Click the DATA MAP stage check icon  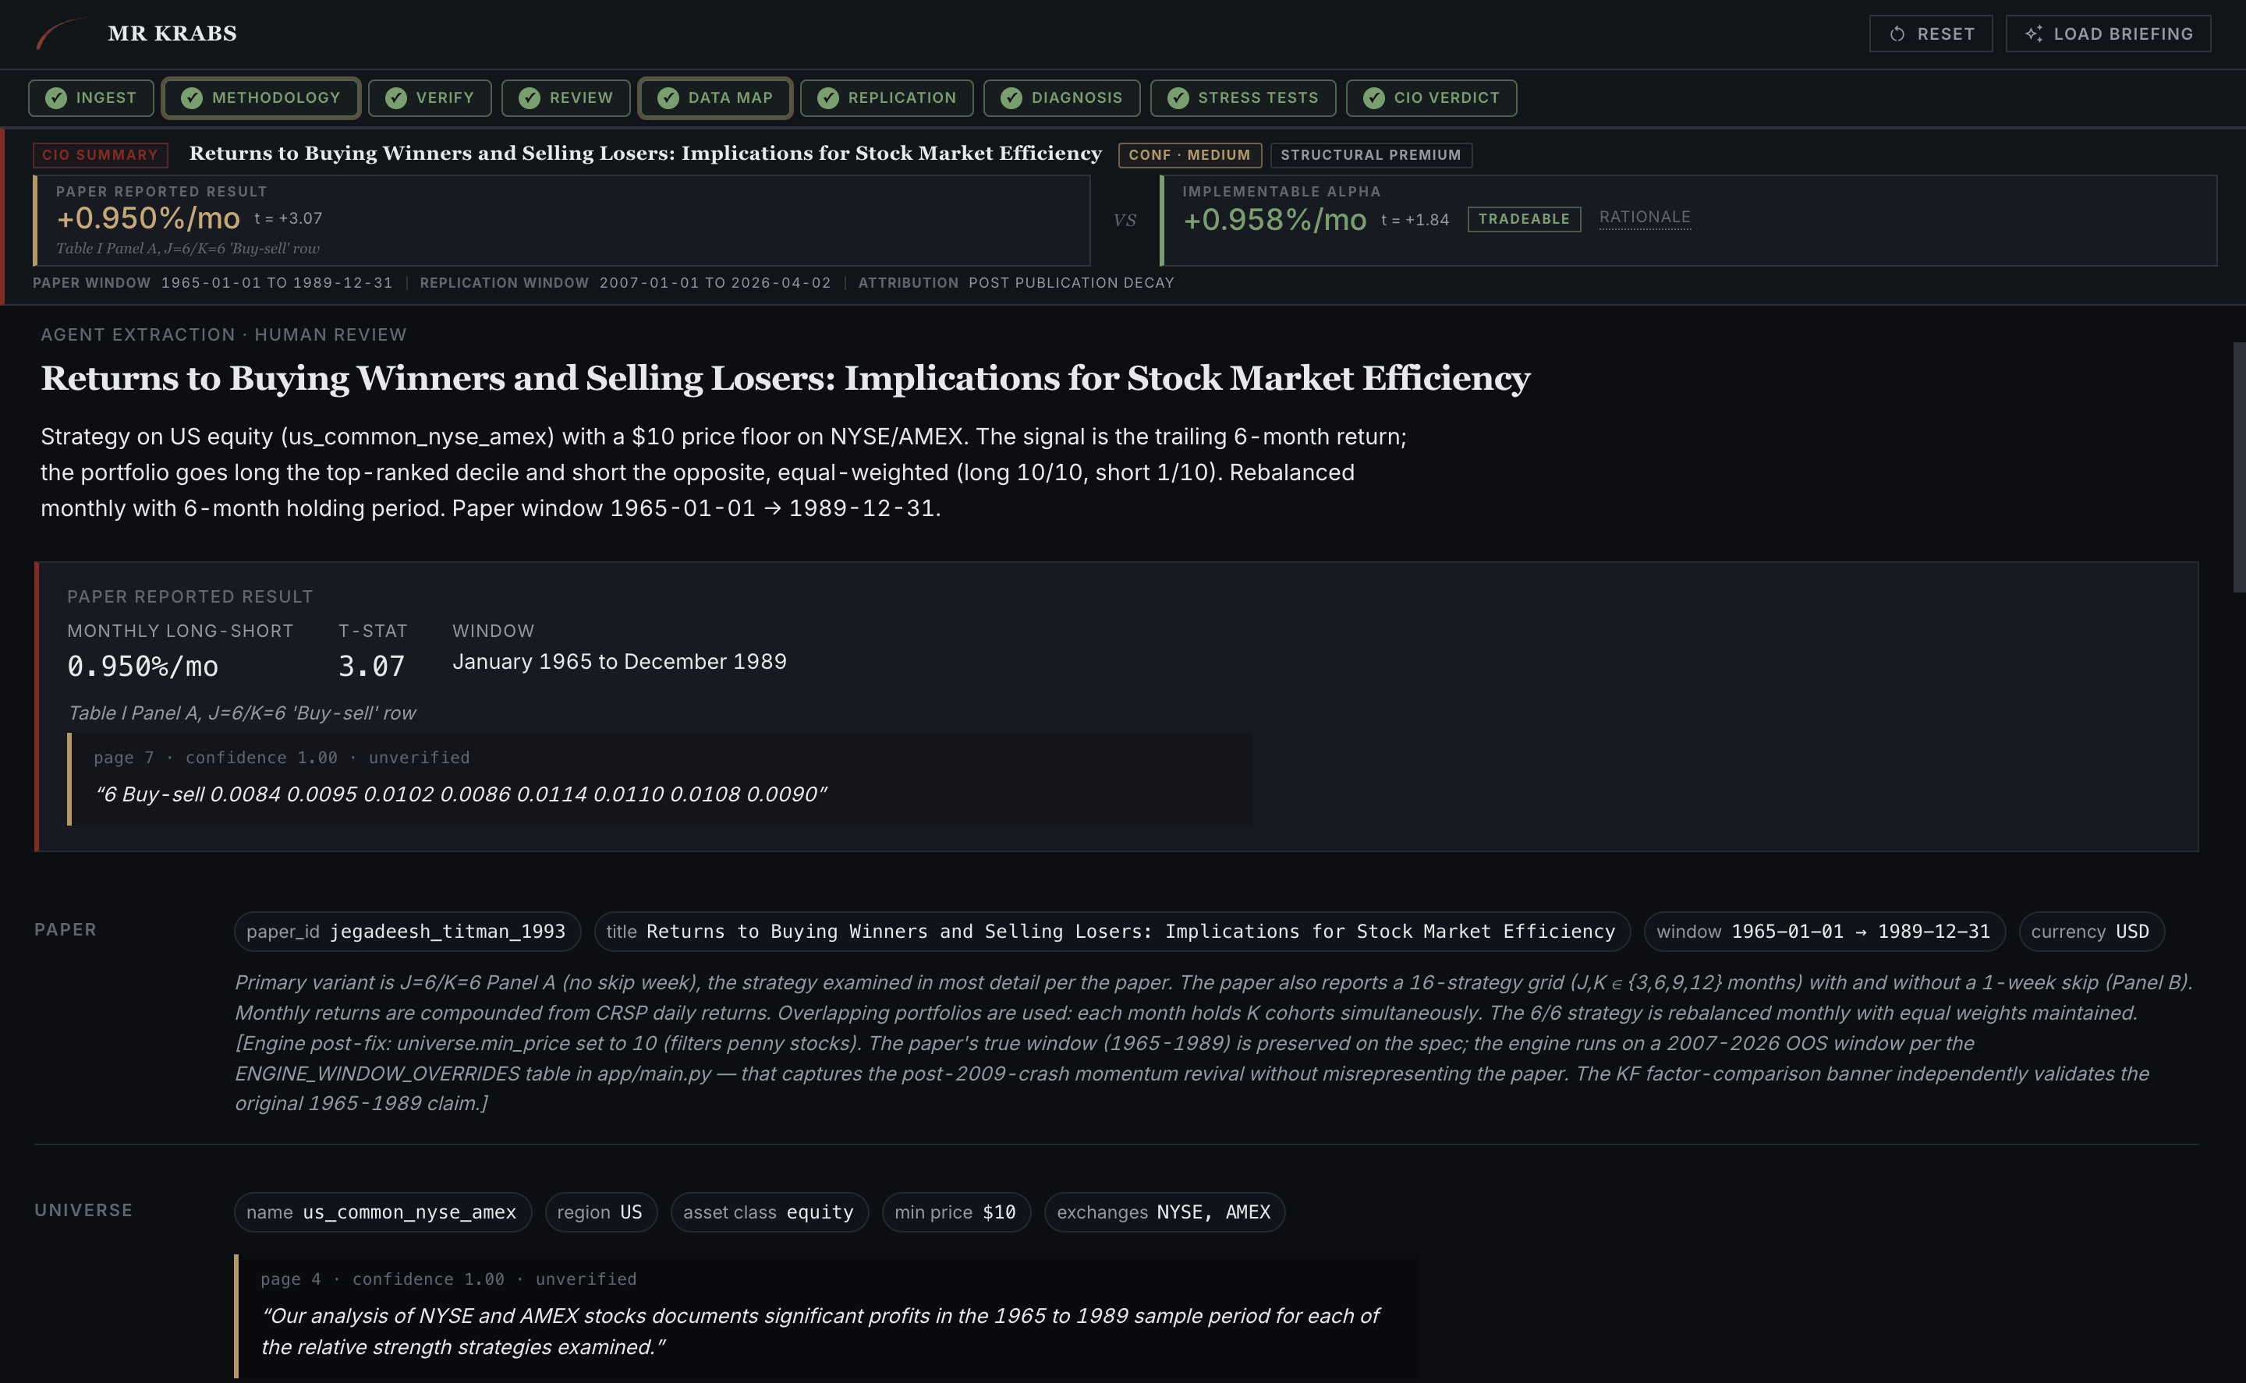coord(671,98)
